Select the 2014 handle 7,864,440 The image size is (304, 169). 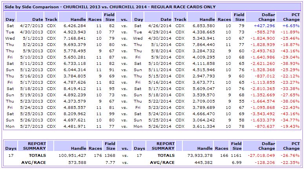click(204, 45)
